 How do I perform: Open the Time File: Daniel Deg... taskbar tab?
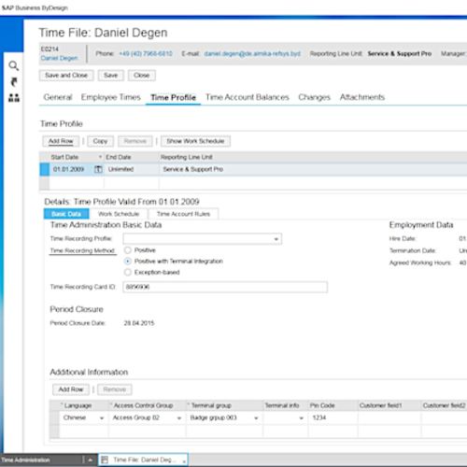(x=143, y=460)
